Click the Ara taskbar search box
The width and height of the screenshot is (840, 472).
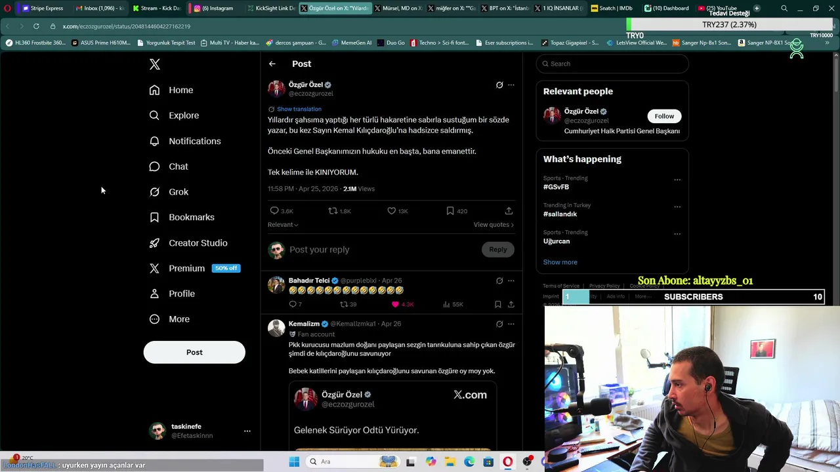(x=353, y=462)
